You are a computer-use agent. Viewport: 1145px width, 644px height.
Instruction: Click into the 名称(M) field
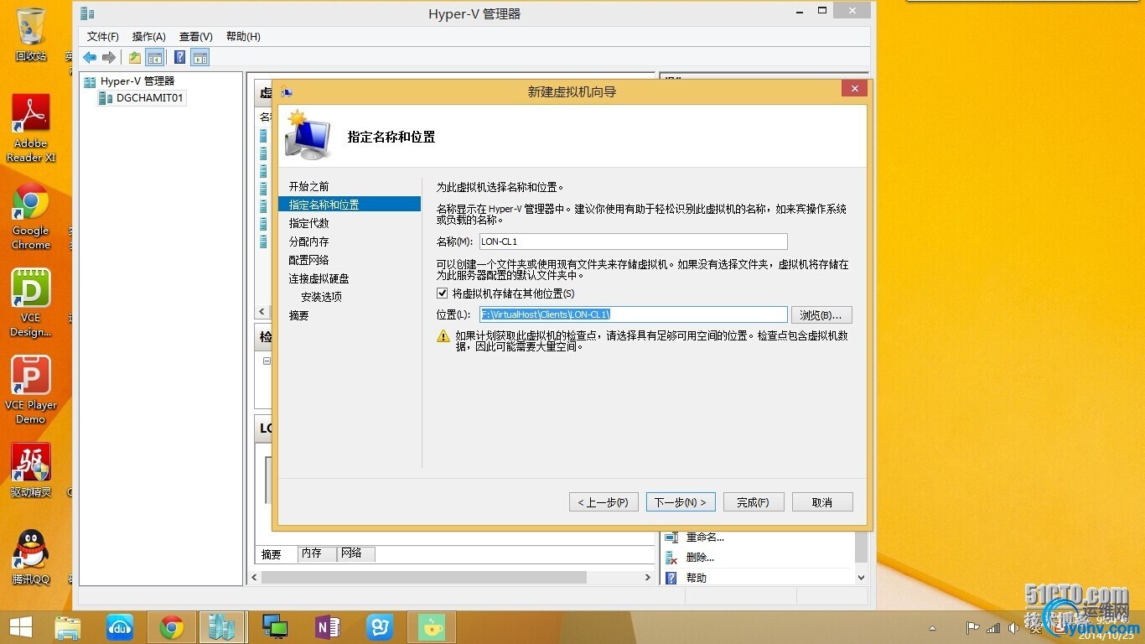633,241
